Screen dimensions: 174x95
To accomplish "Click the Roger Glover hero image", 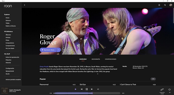I will pos(98,31).
